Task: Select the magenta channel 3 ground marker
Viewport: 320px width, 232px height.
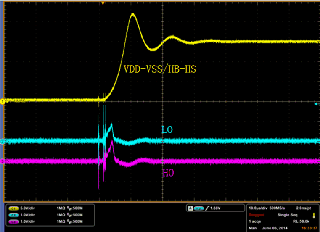Action: [x=2, y=161]
